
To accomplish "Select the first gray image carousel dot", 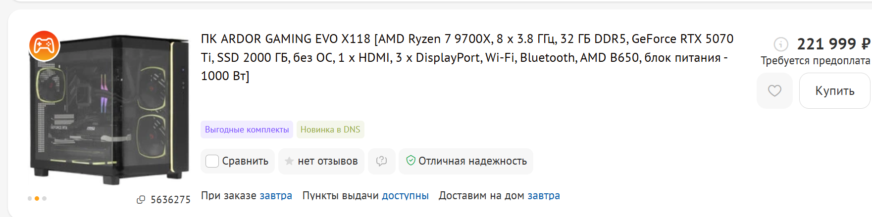I will pyautogui.click(x=30, y=199).
